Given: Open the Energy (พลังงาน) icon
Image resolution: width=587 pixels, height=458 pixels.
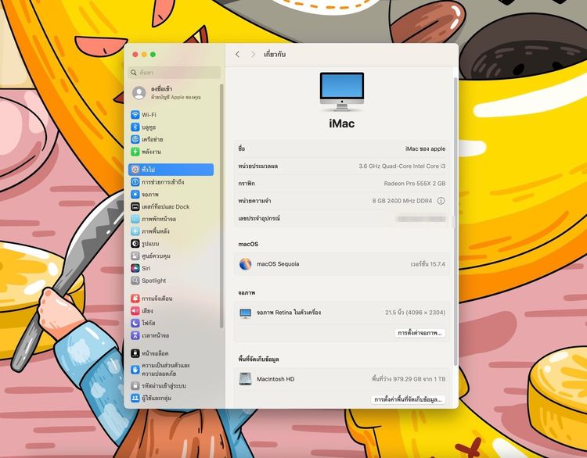Looking at the screenshot, I should [x=135, y=152].
